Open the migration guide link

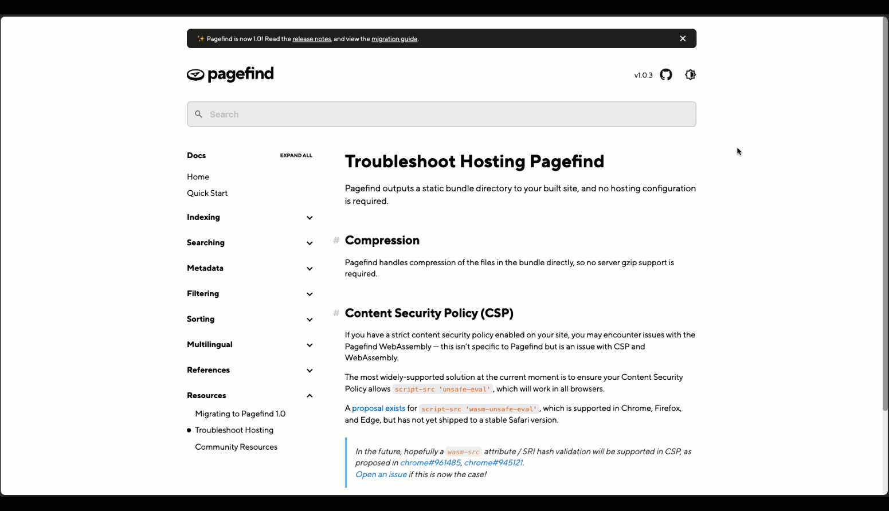(x=394, y=39)
